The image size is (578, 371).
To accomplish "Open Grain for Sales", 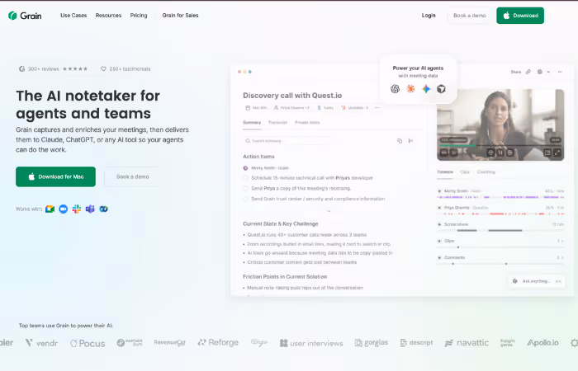I will [180, 16].
